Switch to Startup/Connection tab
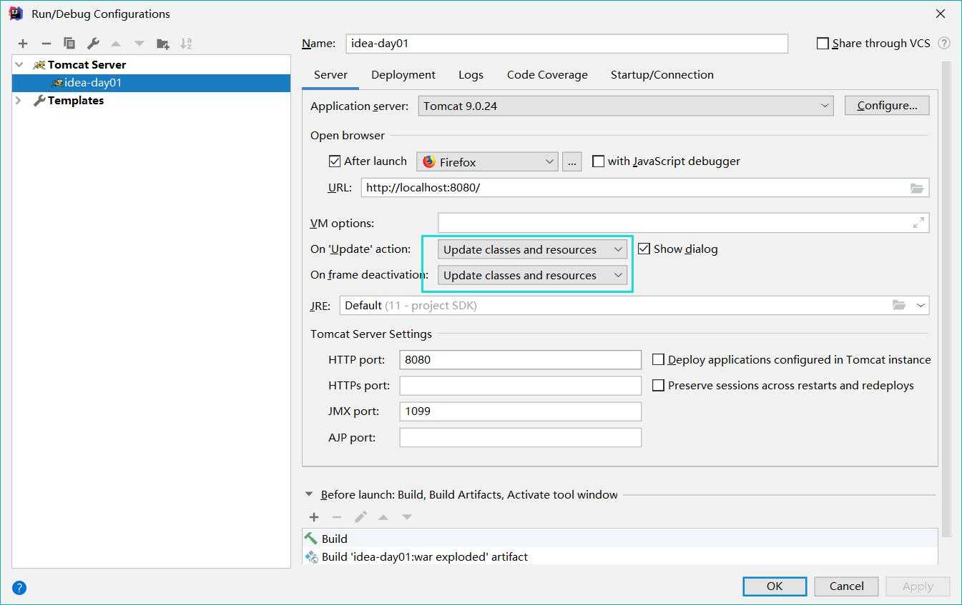 click(662, 75)
